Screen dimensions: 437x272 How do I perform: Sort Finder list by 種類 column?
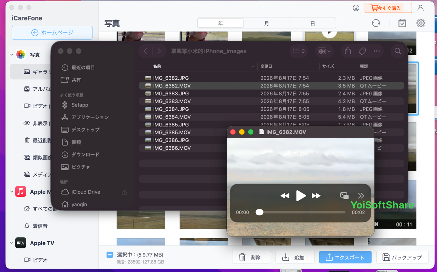pos(364,66)
